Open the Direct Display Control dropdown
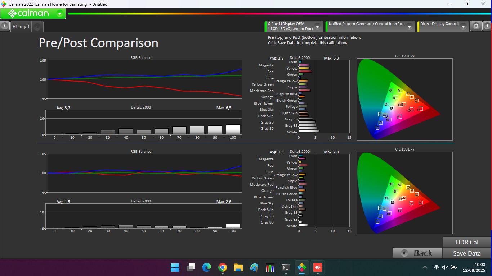Viewport: 492px width, 276px height. [x=463, y=27]
